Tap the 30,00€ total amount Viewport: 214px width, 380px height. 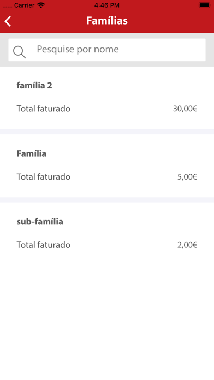[185, 109]
